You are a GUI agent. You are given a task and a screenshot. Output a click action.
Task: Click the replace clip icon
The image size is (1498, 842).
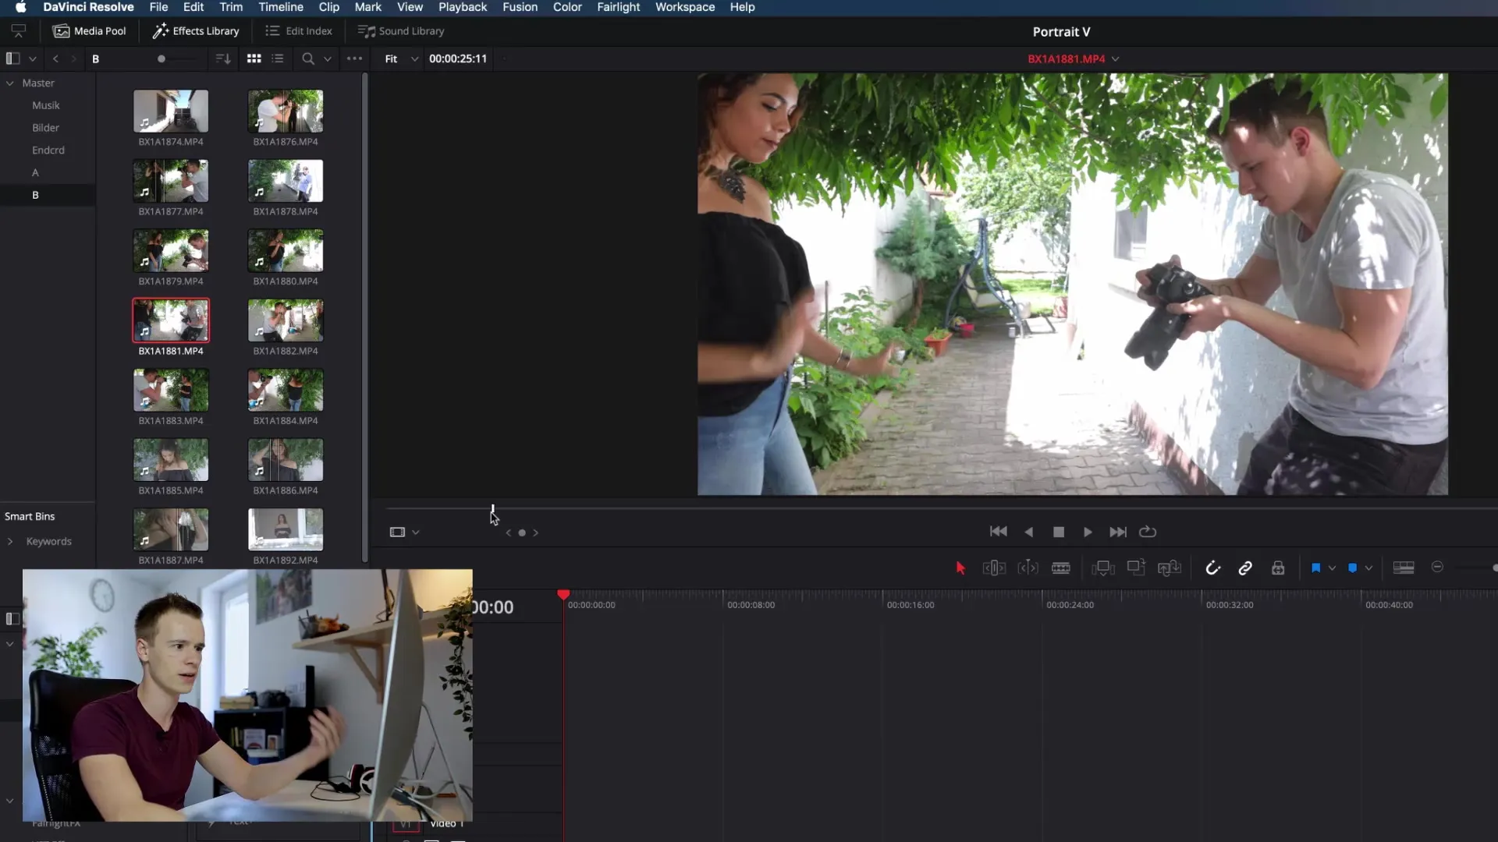click(x=1169, y=568)
